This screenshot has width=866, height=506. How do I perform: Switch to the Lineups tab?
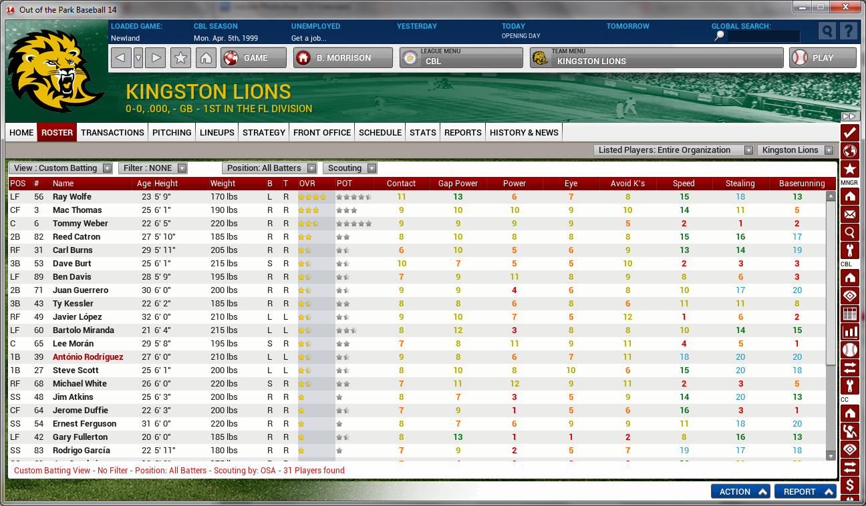217,132
